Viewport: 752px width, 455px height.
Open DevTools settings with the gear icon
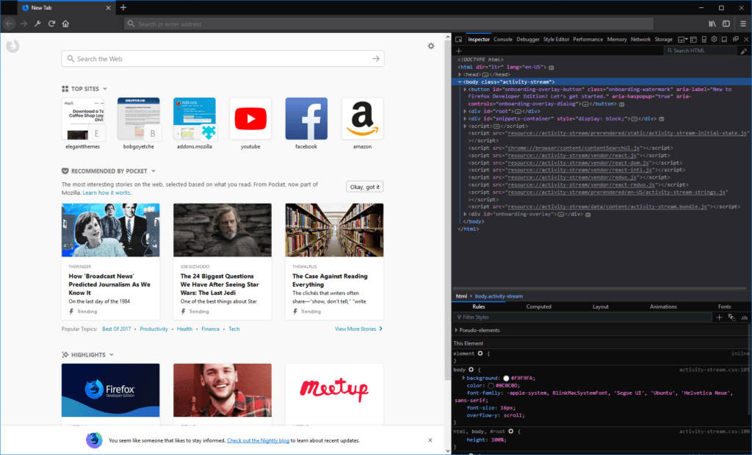(713, 39)
